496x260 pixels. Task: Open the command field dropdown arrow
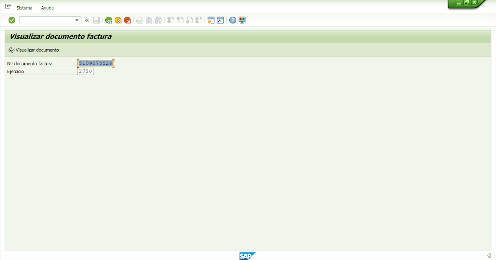[x=76, y=20]
